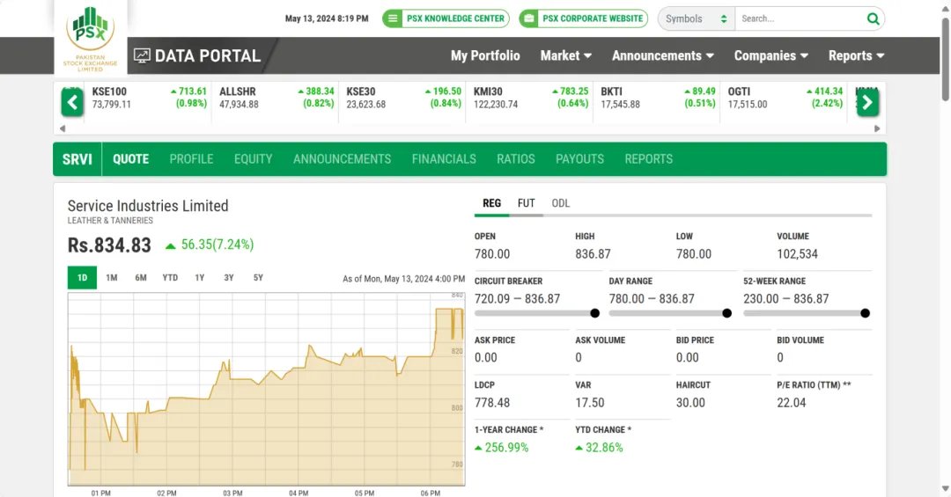
Task: Select the 1Y chart range
Action: pos(200,278)
